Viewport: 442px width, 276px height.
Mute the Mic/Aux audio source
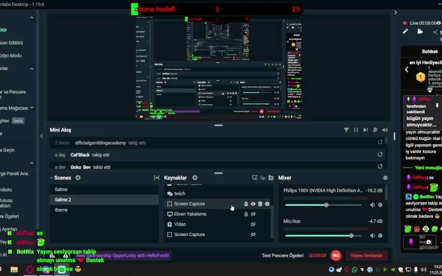pyautogui.click(x=373, y=236)
